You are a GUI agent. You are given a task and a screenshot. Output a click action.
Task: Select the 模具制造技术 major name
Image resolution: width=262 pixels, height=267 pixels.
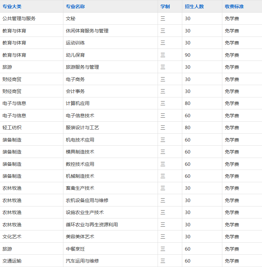click(80, 152)
